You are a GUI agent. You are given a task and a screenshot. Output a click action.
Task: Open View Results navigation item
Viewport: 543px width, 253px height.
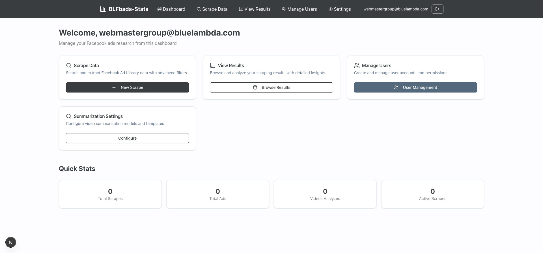[255, 9]
